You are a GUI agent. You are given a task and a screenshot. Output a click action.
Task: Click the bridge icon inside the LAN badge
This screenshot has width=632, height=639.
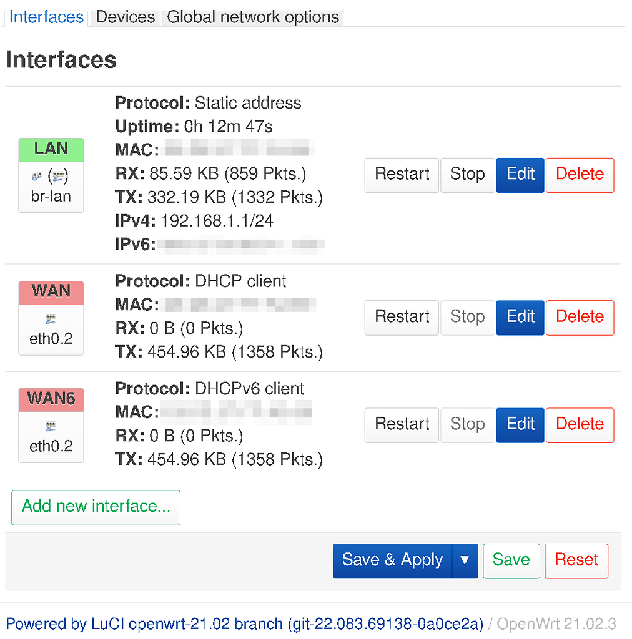click(x=36, y=177)
